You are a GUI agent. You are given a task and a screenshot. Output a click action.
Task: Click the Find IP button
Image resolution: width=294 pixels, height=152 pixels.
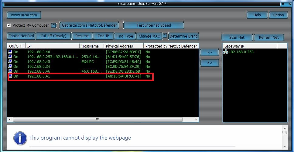(103, 36)
